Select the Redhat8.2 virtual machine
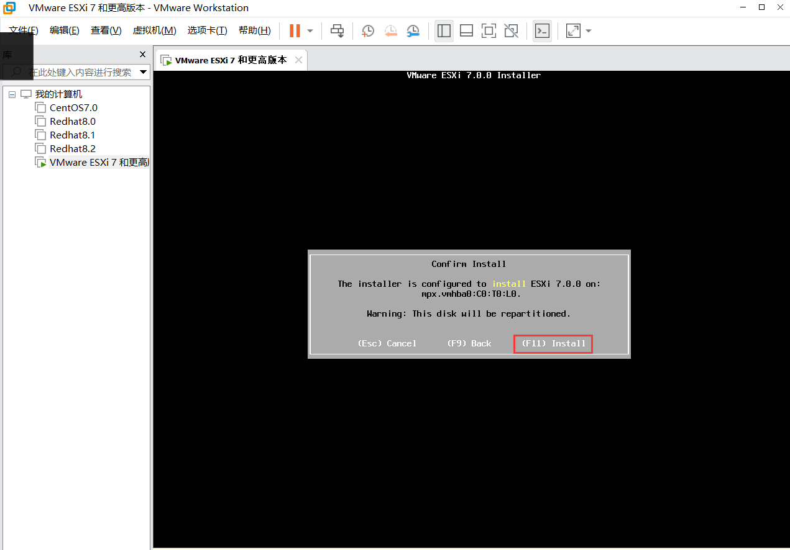Viewport: 790px width, 550px height. (73, 149)
